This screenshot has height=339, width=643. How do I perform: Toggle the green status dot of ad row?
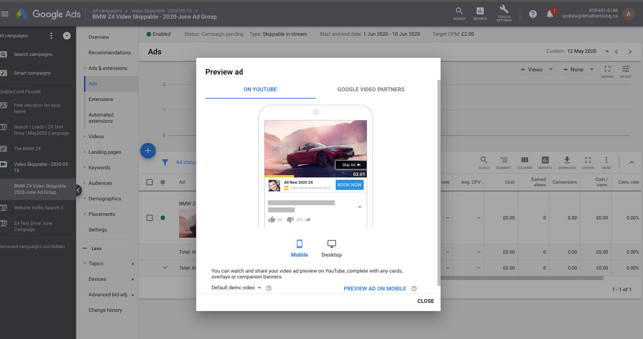coord(163,218)
